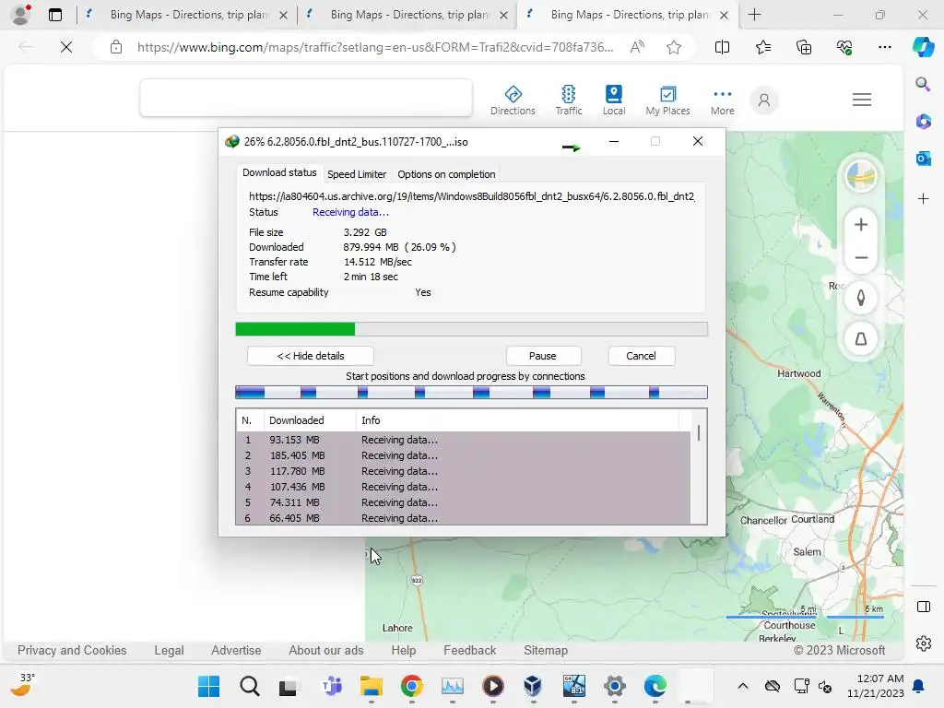Pause the download
Viewport: 944px width, 708px height.
[x=542, y=356]
